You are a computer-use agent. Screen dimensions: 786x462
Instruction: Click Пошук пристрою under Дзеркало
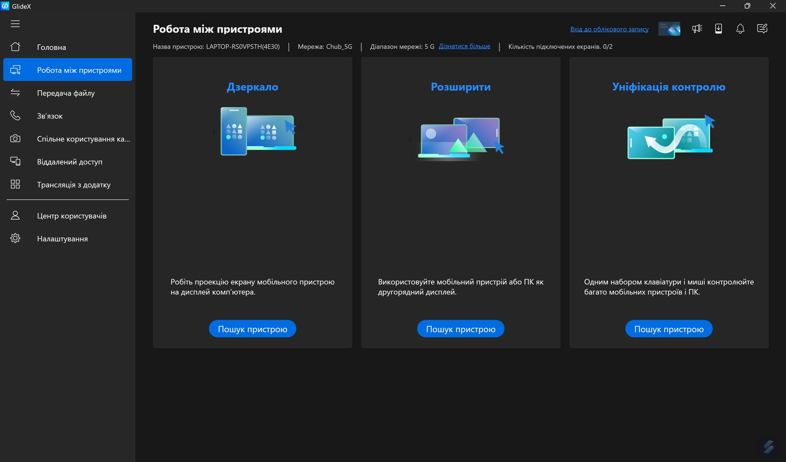pos(252,329)
